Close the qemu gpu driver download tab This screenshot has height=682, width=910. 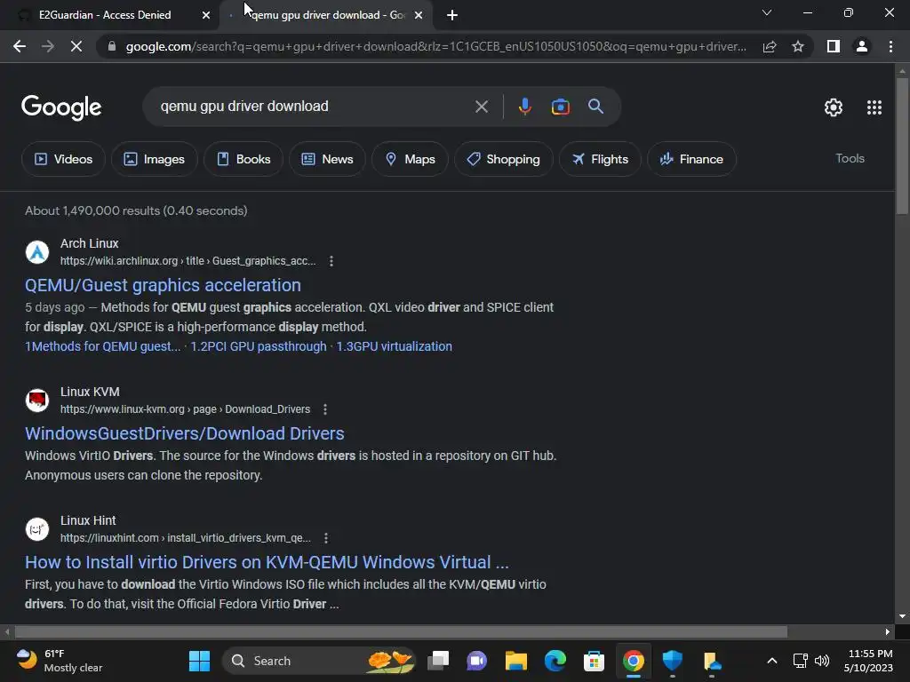(419, 16)
